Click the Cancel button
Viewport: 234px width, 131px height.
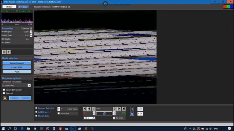pos(26,98)
